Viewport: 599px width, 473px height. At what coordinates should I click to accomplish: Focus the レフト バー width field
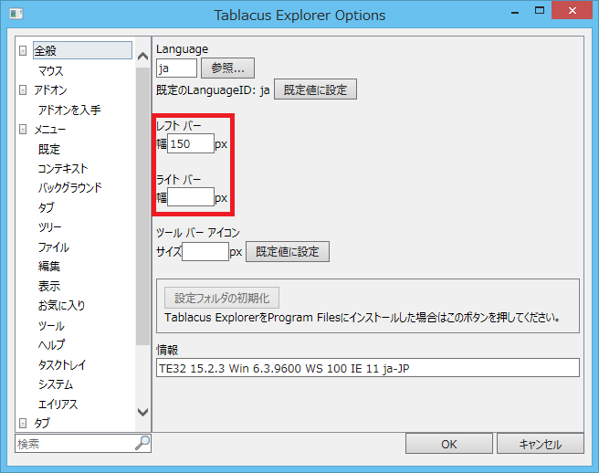[191, 143]
